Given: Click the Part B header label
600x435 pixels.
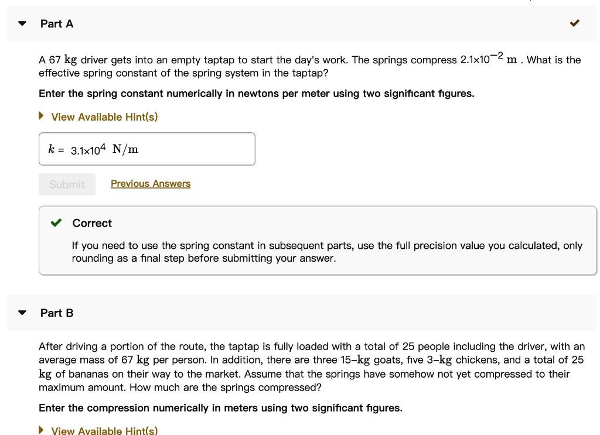Looking at the screenshot, I should [x=57, y=313].
